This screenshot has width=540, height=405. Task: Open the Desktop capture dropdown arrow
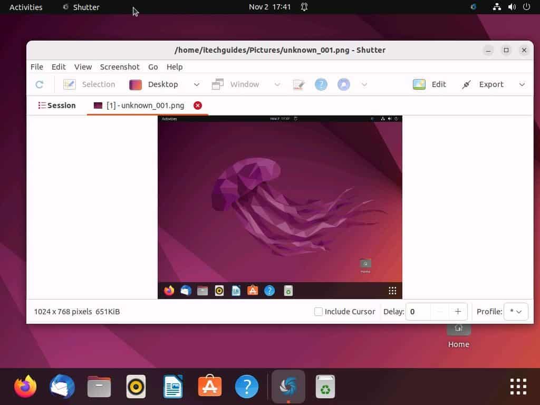click(x=196, y=84)
